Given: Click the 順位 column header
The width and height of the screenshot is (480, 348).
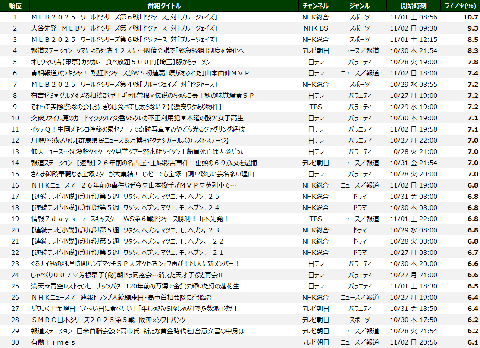Looking at the screenshot, I should click(15, 6).
